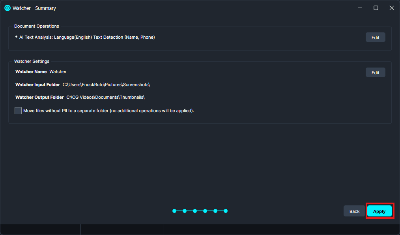Screen dimensions: 400x235
Task: Edit the Watcher Settings section
Action: [x=375, y=73]
